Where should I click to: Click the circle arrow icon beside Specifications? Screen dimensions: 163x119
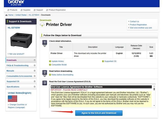tap(35, 87)
